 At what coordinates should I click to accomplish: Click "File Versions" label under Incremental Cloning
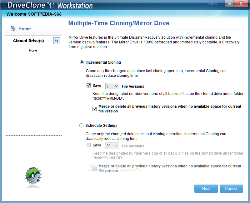point(133,87)
